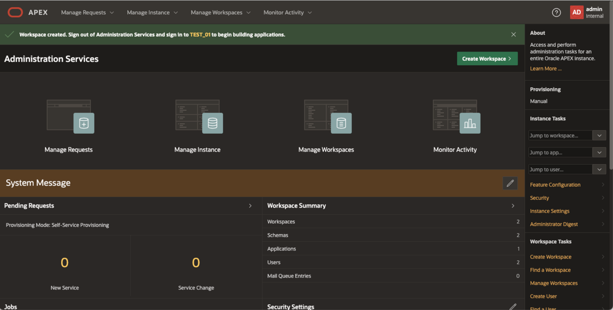Expand Pending Requests chevron arrow

pyautogui.click(x=250, y=206)
